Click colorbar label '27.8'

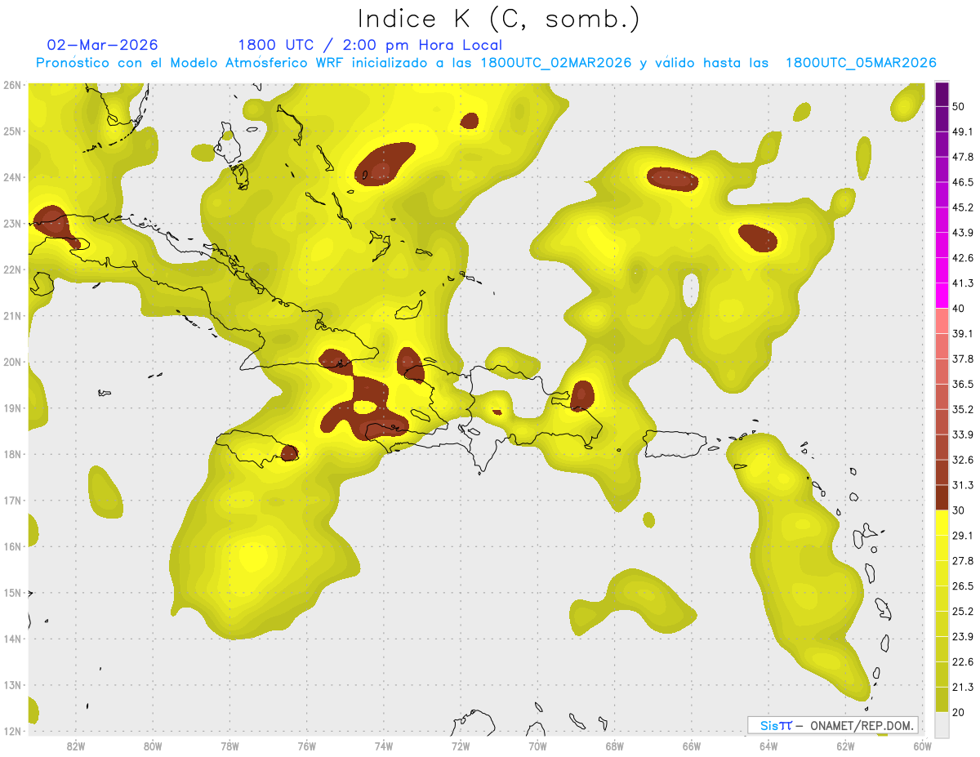click(x=963, y=561)
